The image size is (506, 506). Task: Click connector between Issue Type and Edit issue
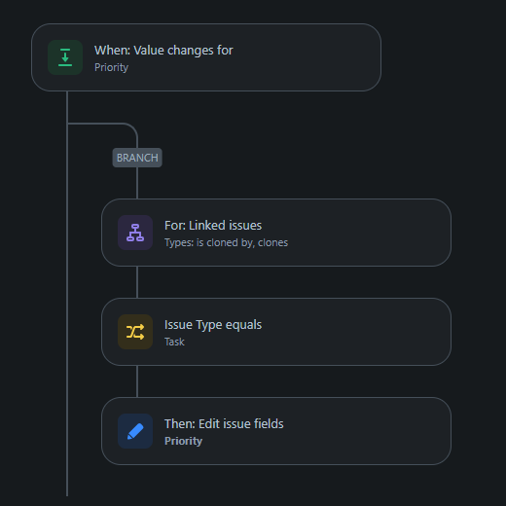(x=137, y=381)
